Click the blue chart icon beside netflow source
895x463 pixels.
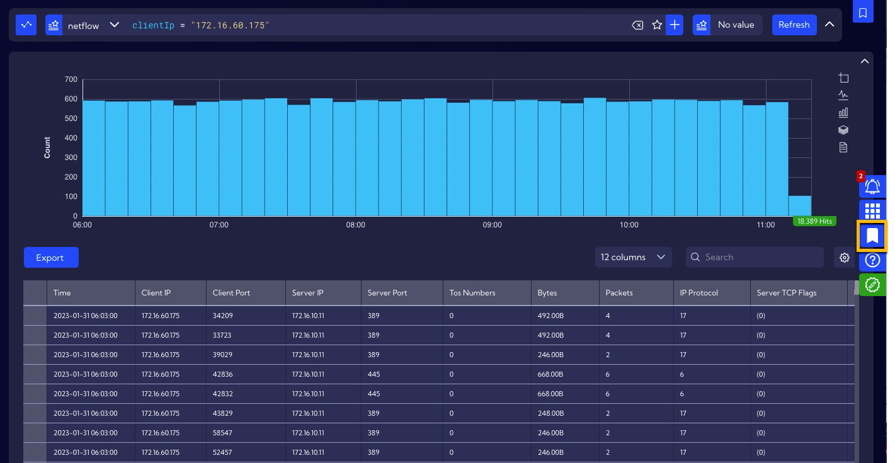[x=26, y=25]
